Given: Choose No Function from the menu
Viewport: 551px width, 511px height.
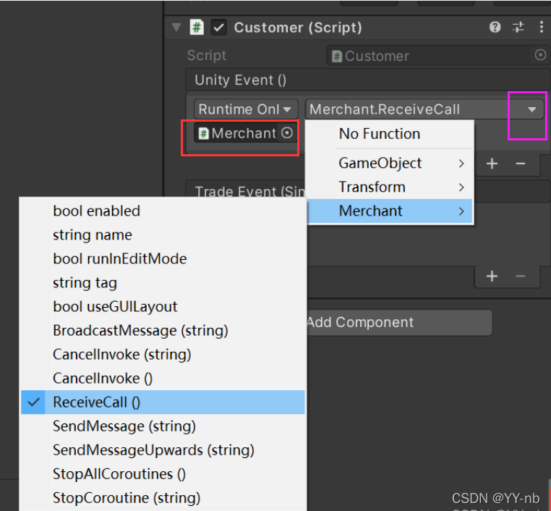Looking at the screenshot, I should [x=379, y=134].
